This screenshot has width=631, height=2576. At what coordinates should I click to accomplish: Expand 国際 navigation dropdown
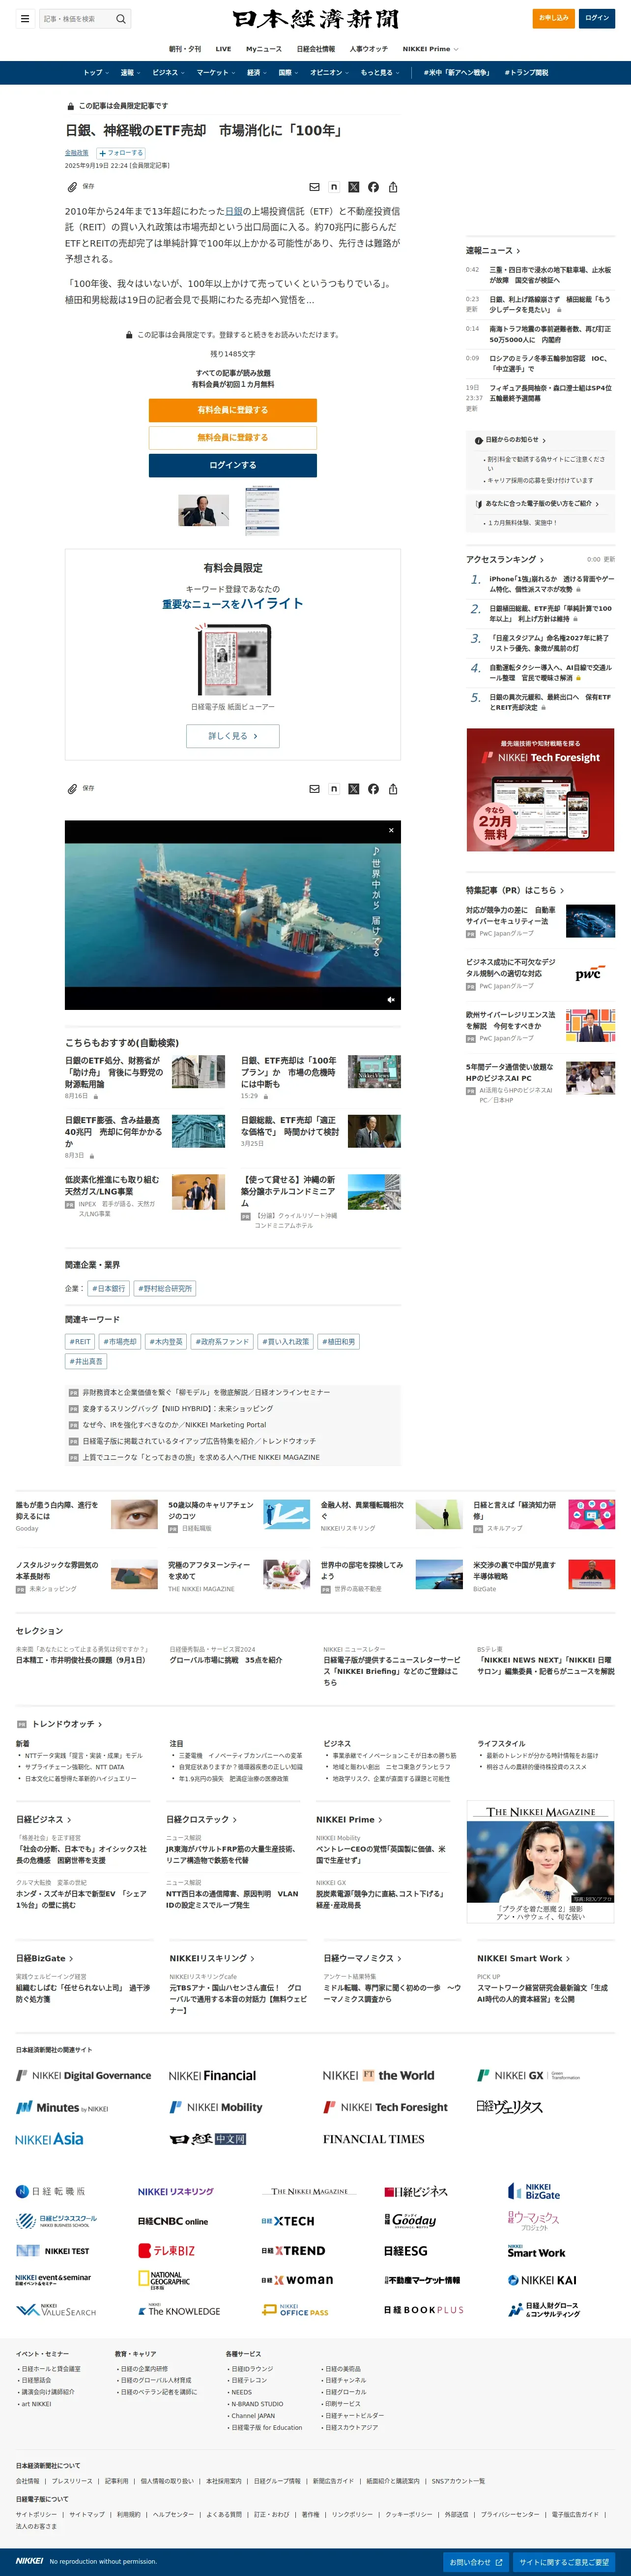point(288,73)
